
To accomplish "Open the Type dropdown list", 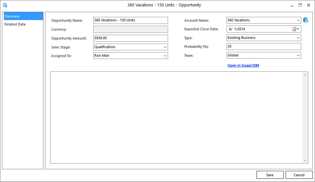I will (298, 38).
